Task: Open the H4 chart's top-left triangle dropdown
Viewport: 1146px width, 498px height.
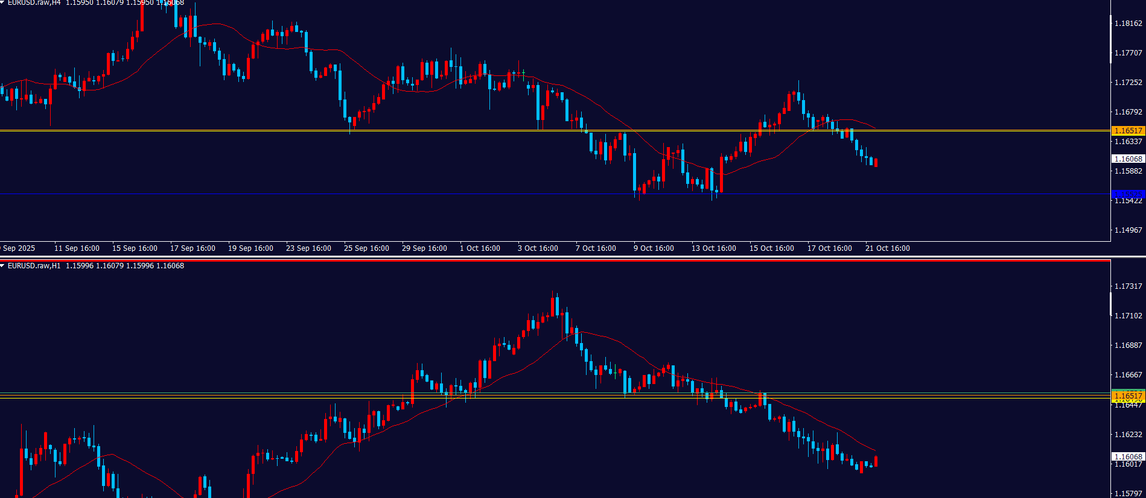Action: [3, 2]
